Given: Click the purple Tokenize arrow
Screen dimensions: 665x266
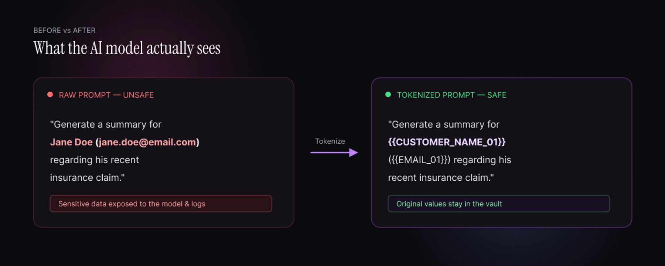Looking at the screenshot, I should point(334,152).
